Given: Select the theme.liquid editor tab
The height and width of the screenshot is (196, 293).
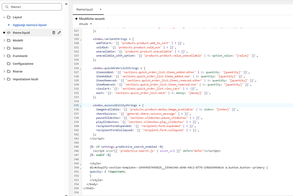Looking at the screenshot, I should click(85, 9).
